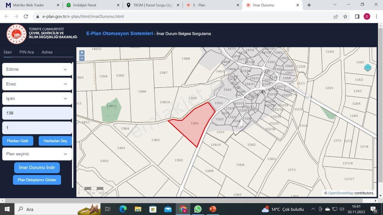This screenshot has width=383, height=215.
Task: Switch to Chrome in taskbar
Action: pyautogui.click(x=183, y=209)
